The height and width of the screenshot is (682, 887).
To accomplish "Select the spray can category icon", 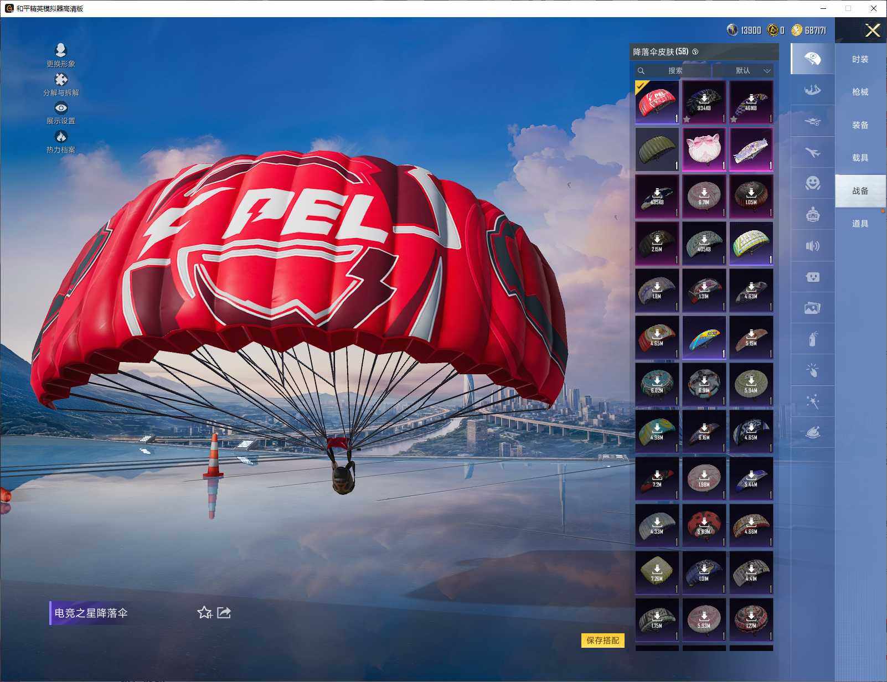I will pos(812,339).
